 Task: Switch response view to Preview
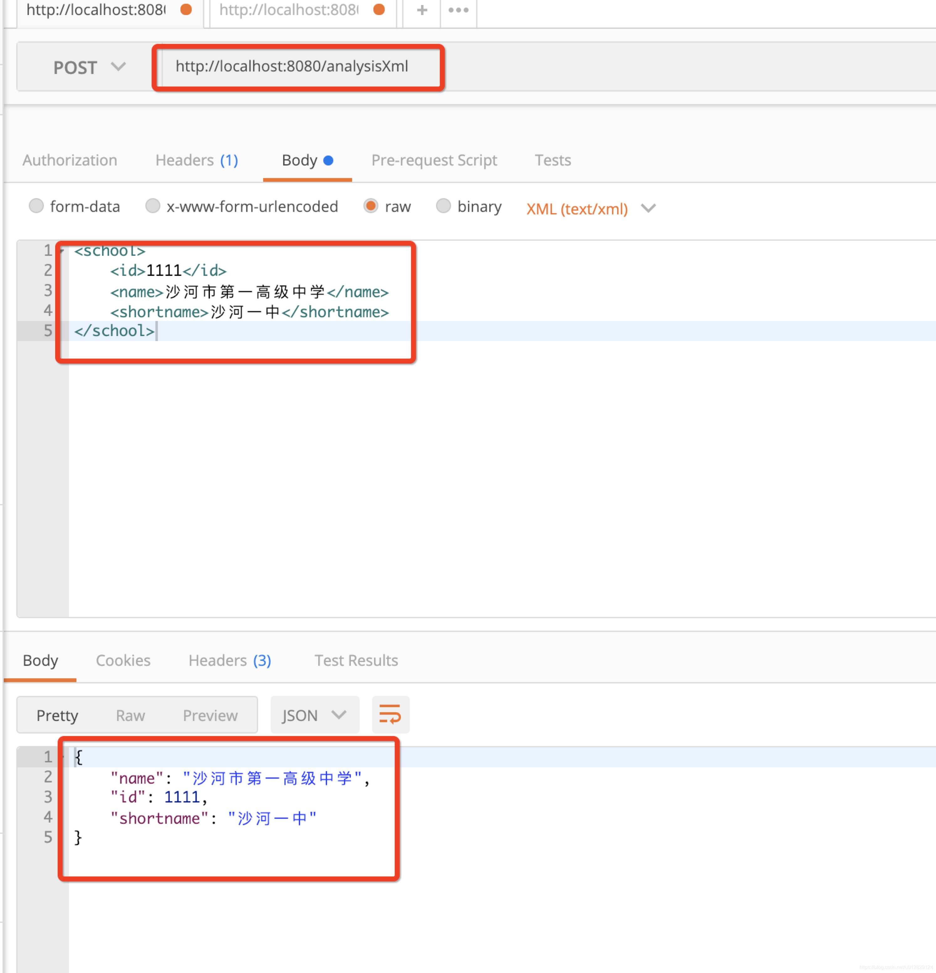click(210, 715)
